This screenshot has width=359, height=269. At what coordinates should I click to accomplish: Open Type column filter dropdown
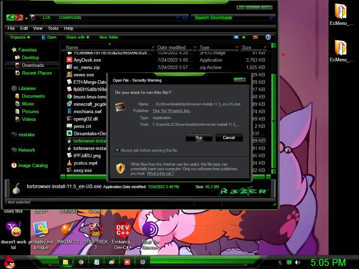pyautogui.click(x=237, y=47)
